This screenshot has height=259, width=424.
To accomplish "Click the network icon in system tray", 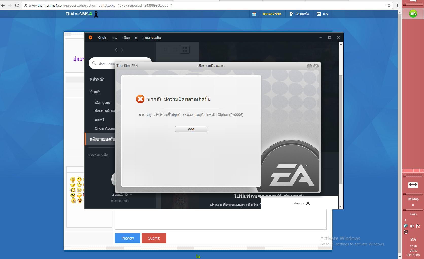I will coord(406,232).
